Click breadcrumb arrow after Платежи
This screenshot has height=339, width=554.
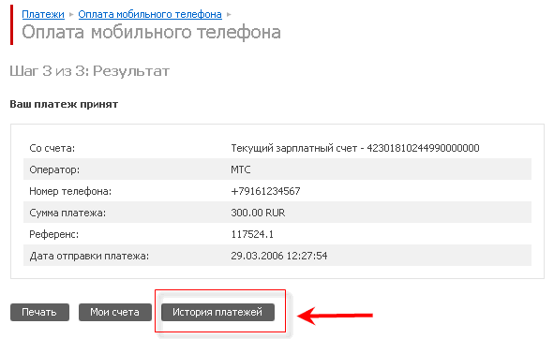click(71, 14)
